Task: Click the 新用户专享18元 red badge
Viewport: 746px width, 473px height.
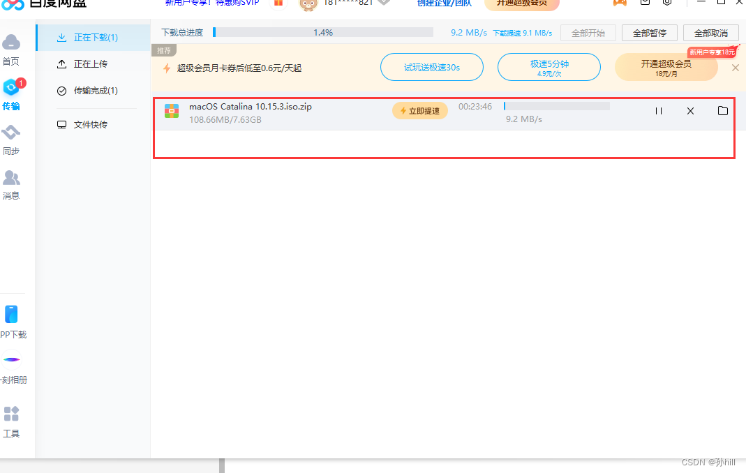Action: 713,52
